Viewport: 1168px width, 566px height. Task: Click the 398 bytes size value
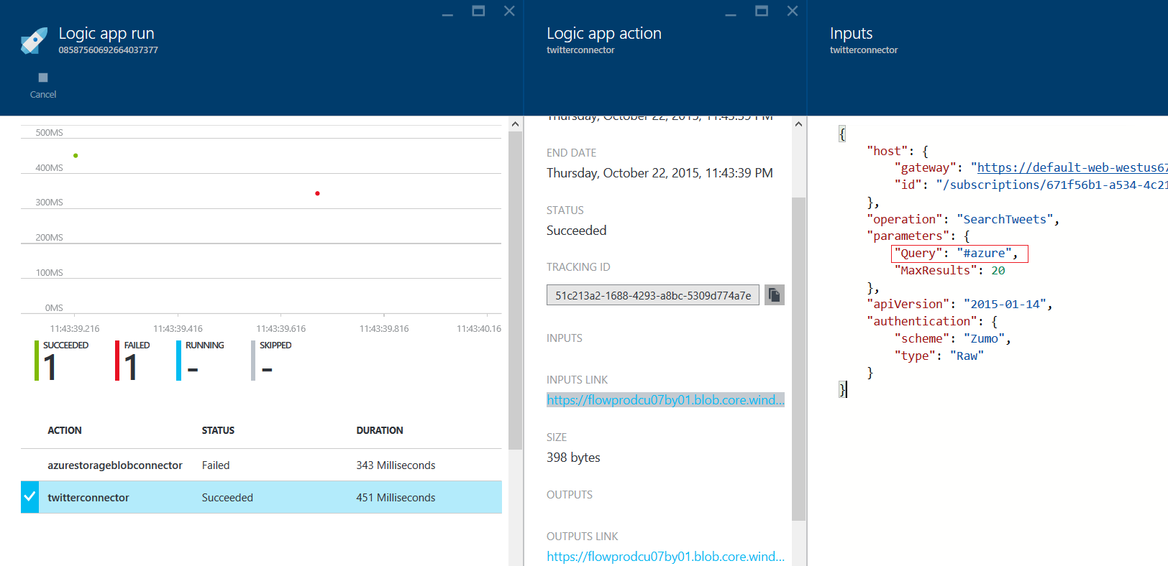tap(573, 458)
